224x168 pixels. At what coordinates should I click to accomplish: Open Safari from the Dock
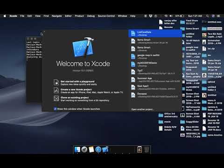98,149
